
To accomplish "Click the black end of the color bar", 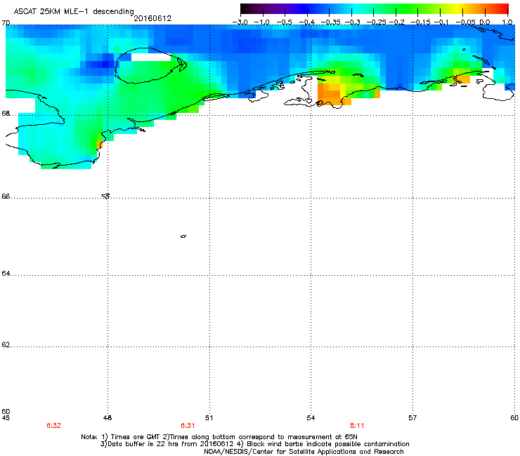I will click(245, 9).
